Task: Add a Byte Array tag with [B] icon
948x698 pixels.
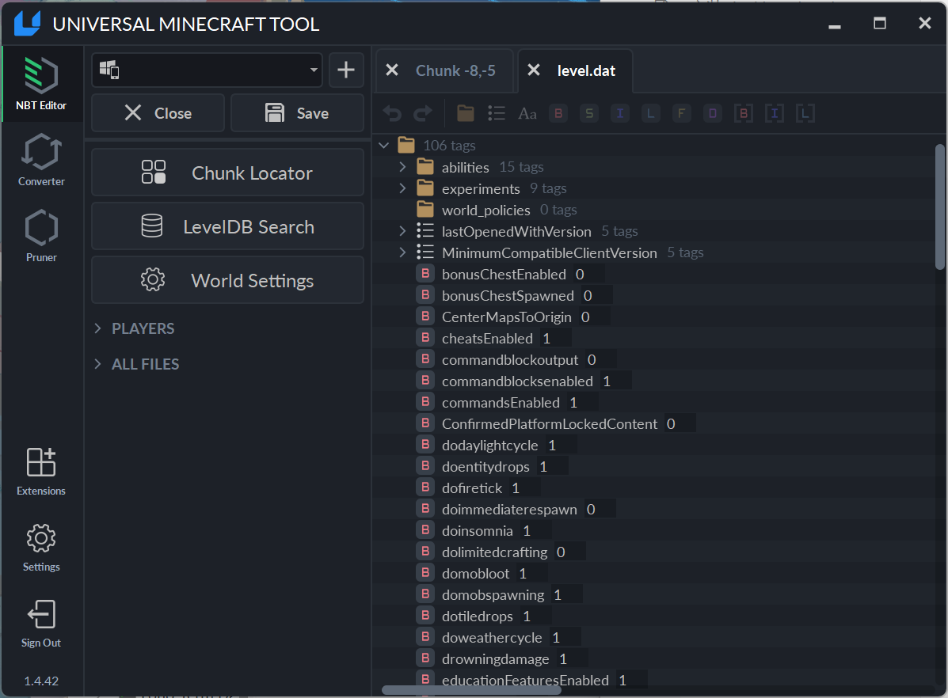Action: point(743,113)
